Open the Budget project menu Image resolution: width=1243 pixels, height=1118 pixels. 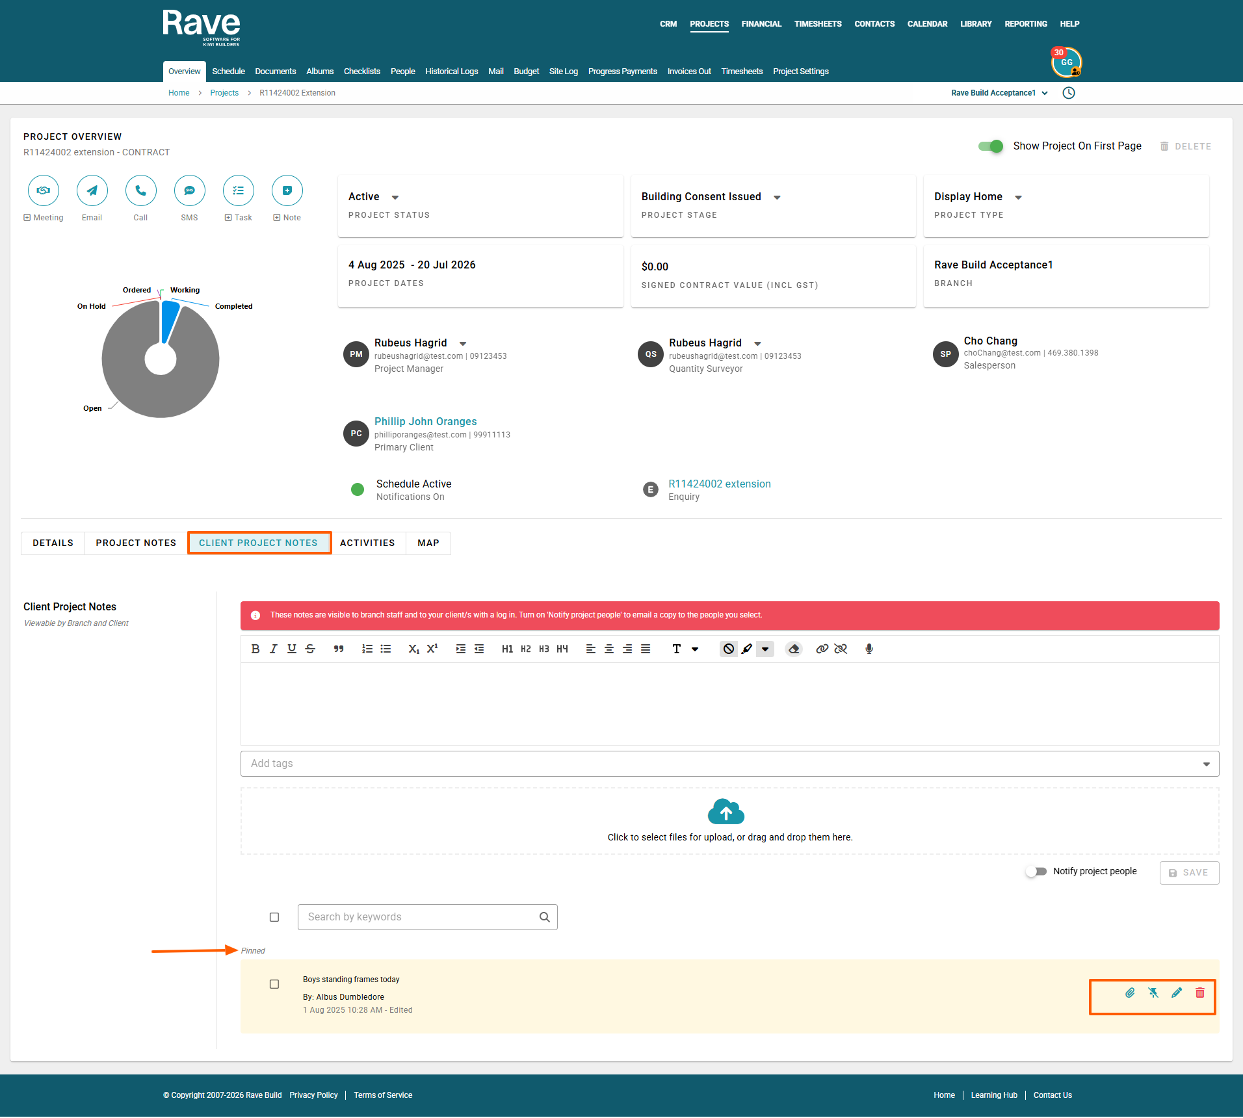coord(527,71)
